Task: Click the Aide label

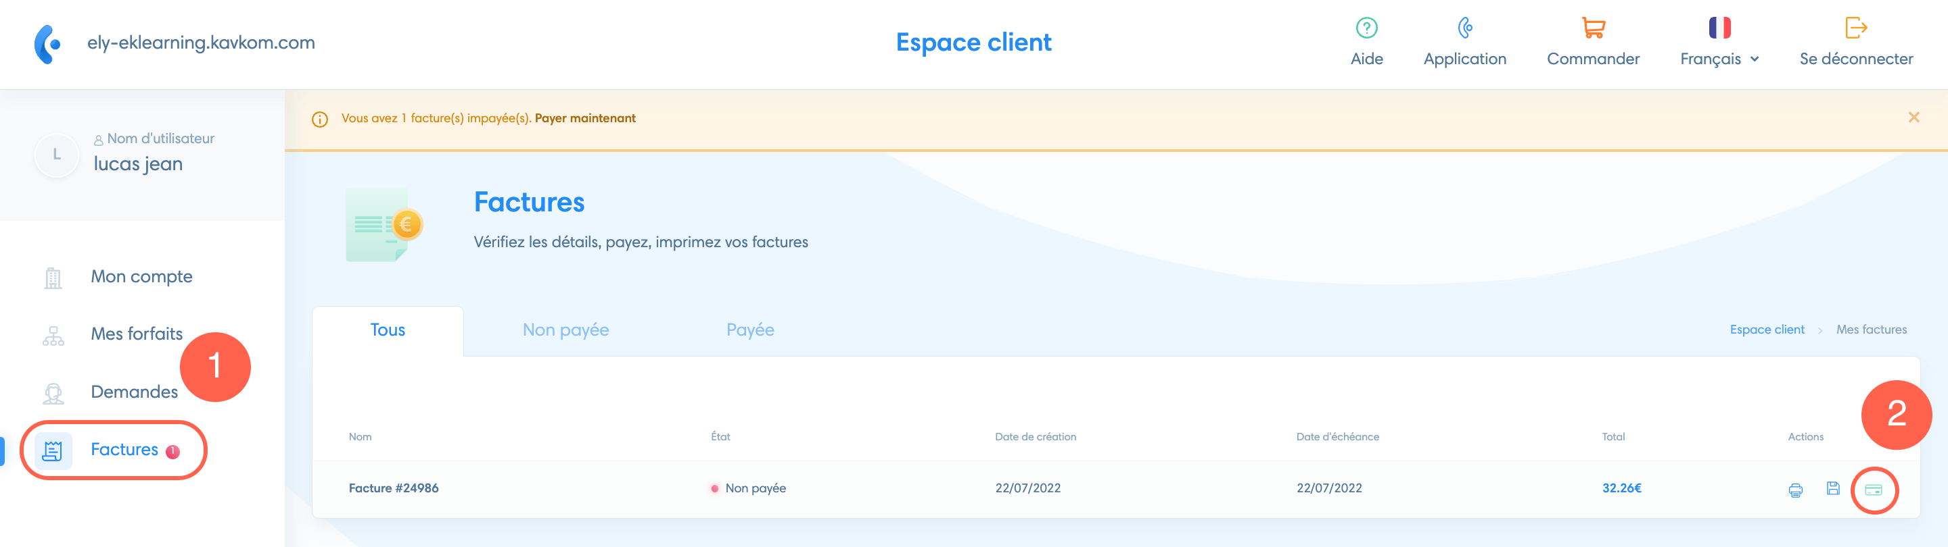Action: [x=1366, y=59]
